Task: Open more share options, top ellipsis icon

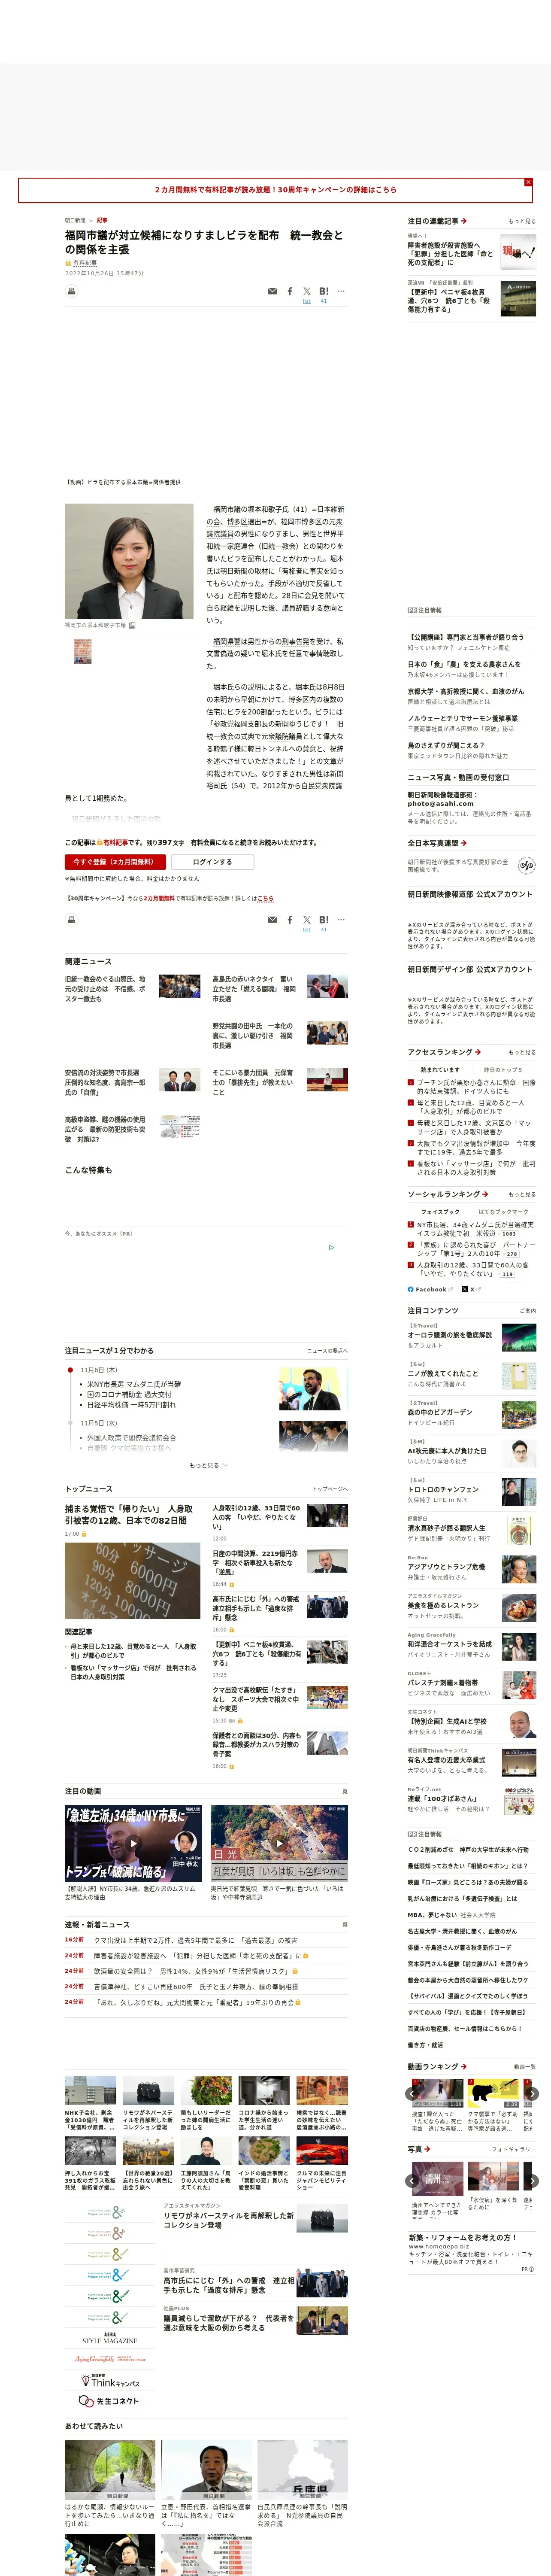Action: pos(341,291)
